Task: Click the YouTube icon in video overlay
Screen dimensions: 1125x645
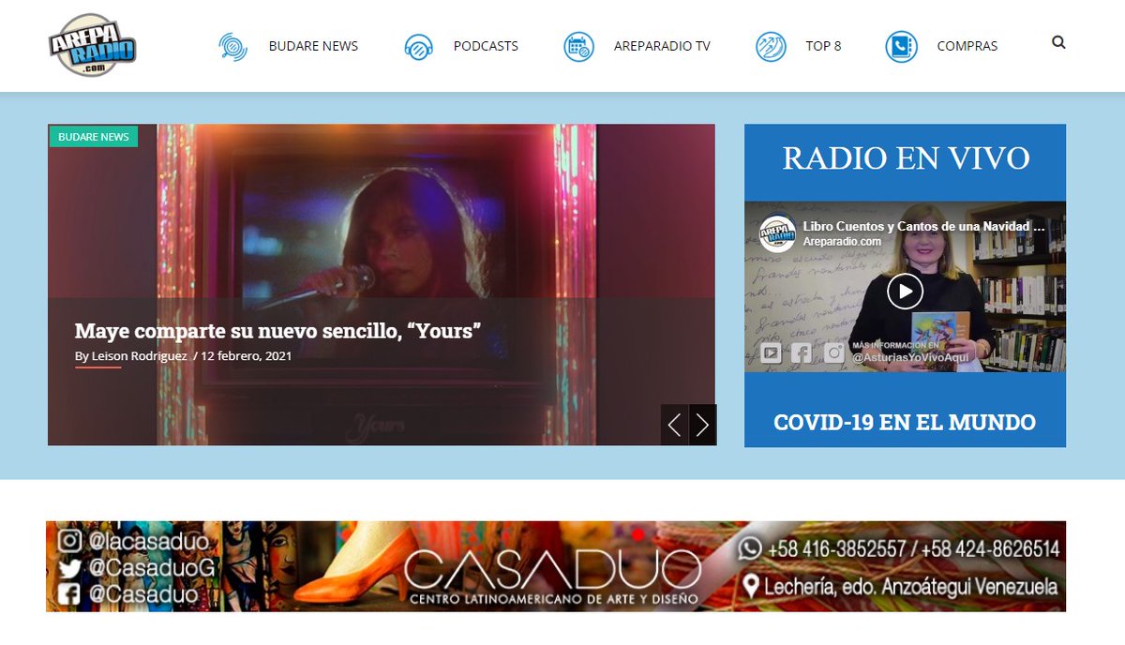Action: pos(771,352)
